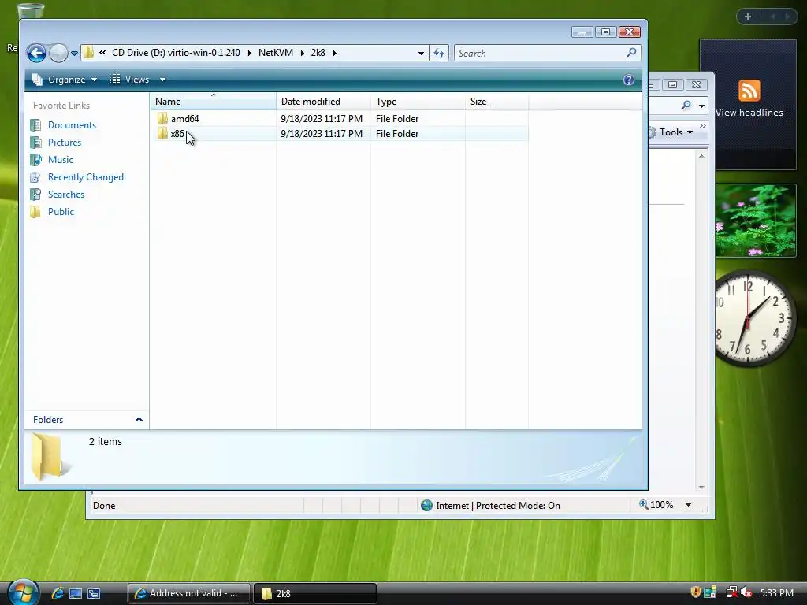This screenshot has width=807, height=605.
Task: Show hidden path levels via double chevron
Action: (x=102, y=53)
